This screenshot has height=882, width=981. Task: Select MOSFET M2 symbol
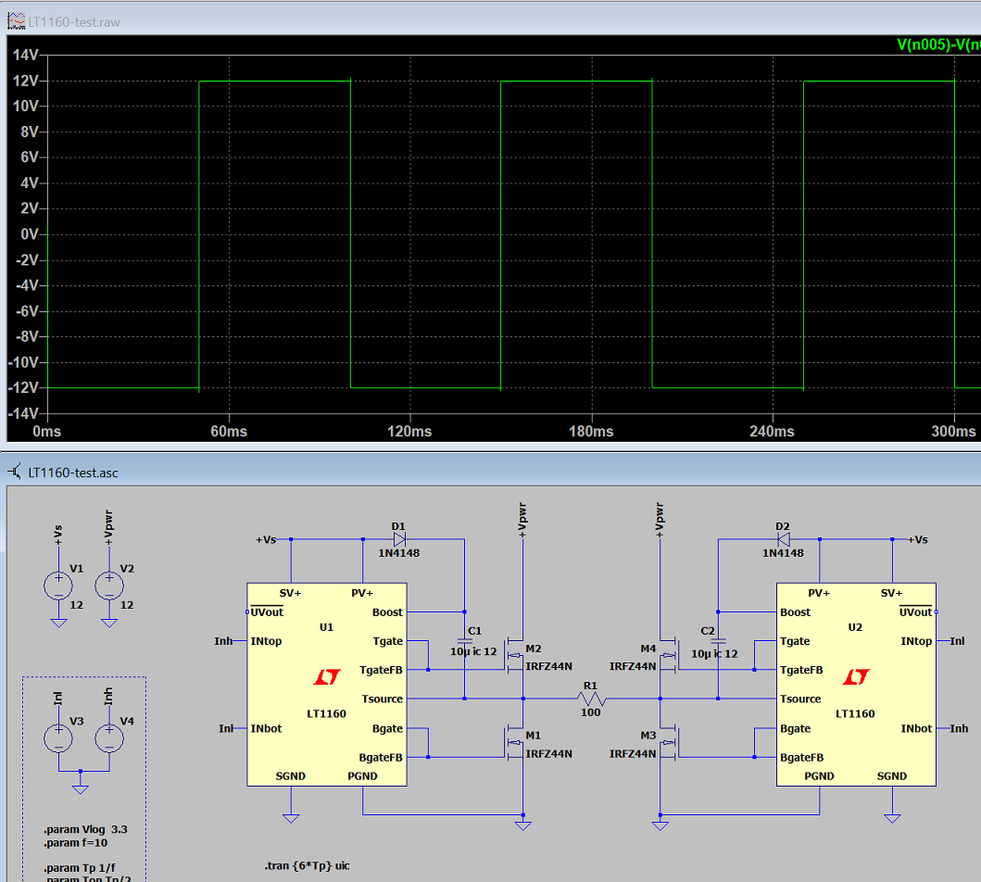coord(515,655)
